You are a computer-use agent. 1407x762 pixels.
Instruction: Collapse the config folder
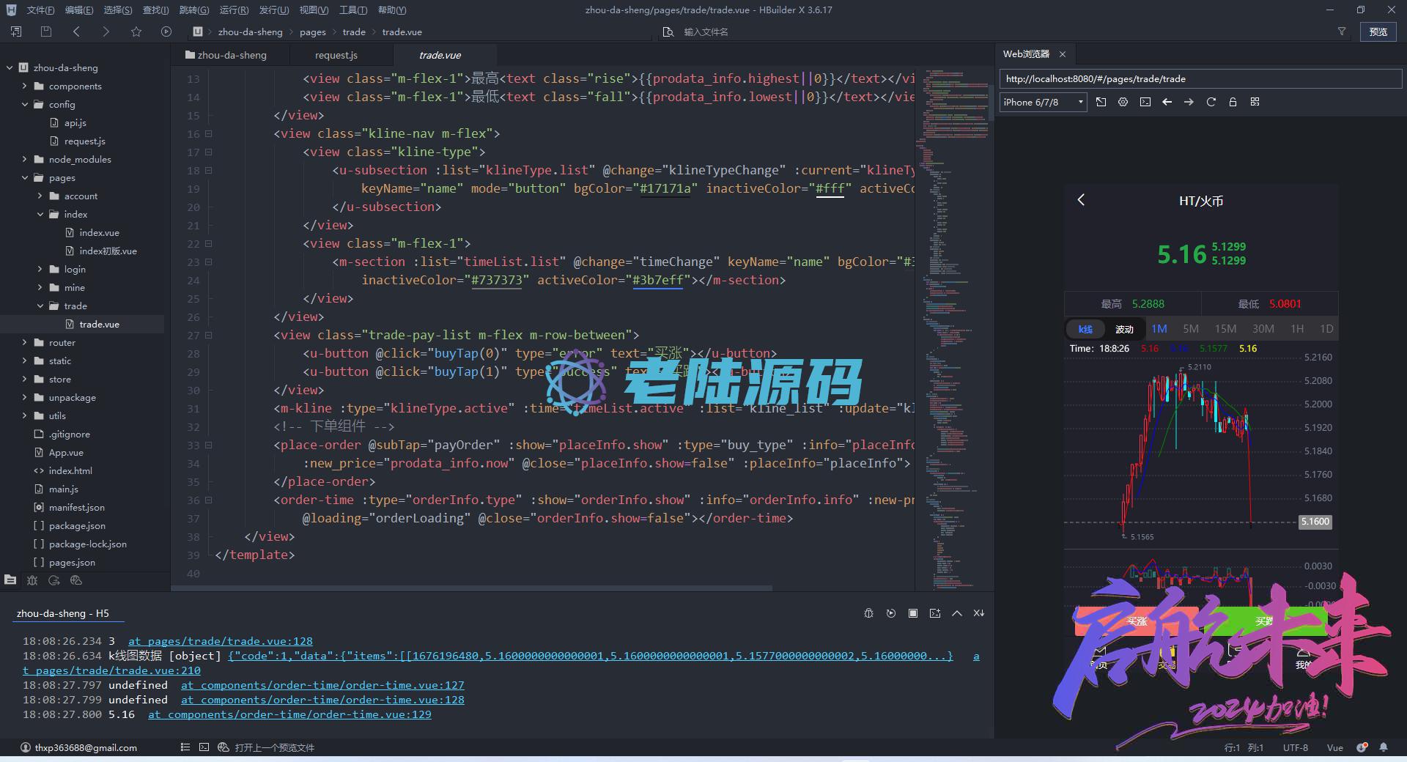click(24, 104)
